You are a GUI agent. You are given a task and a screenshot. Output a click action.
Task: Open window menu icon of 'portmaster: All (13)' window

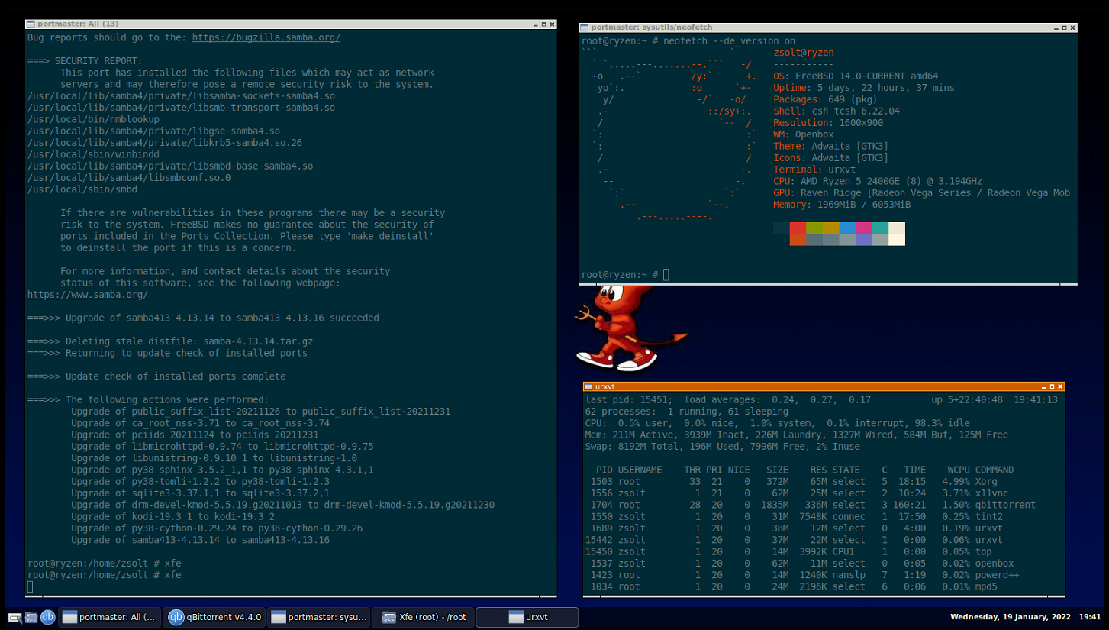point(31,24)
